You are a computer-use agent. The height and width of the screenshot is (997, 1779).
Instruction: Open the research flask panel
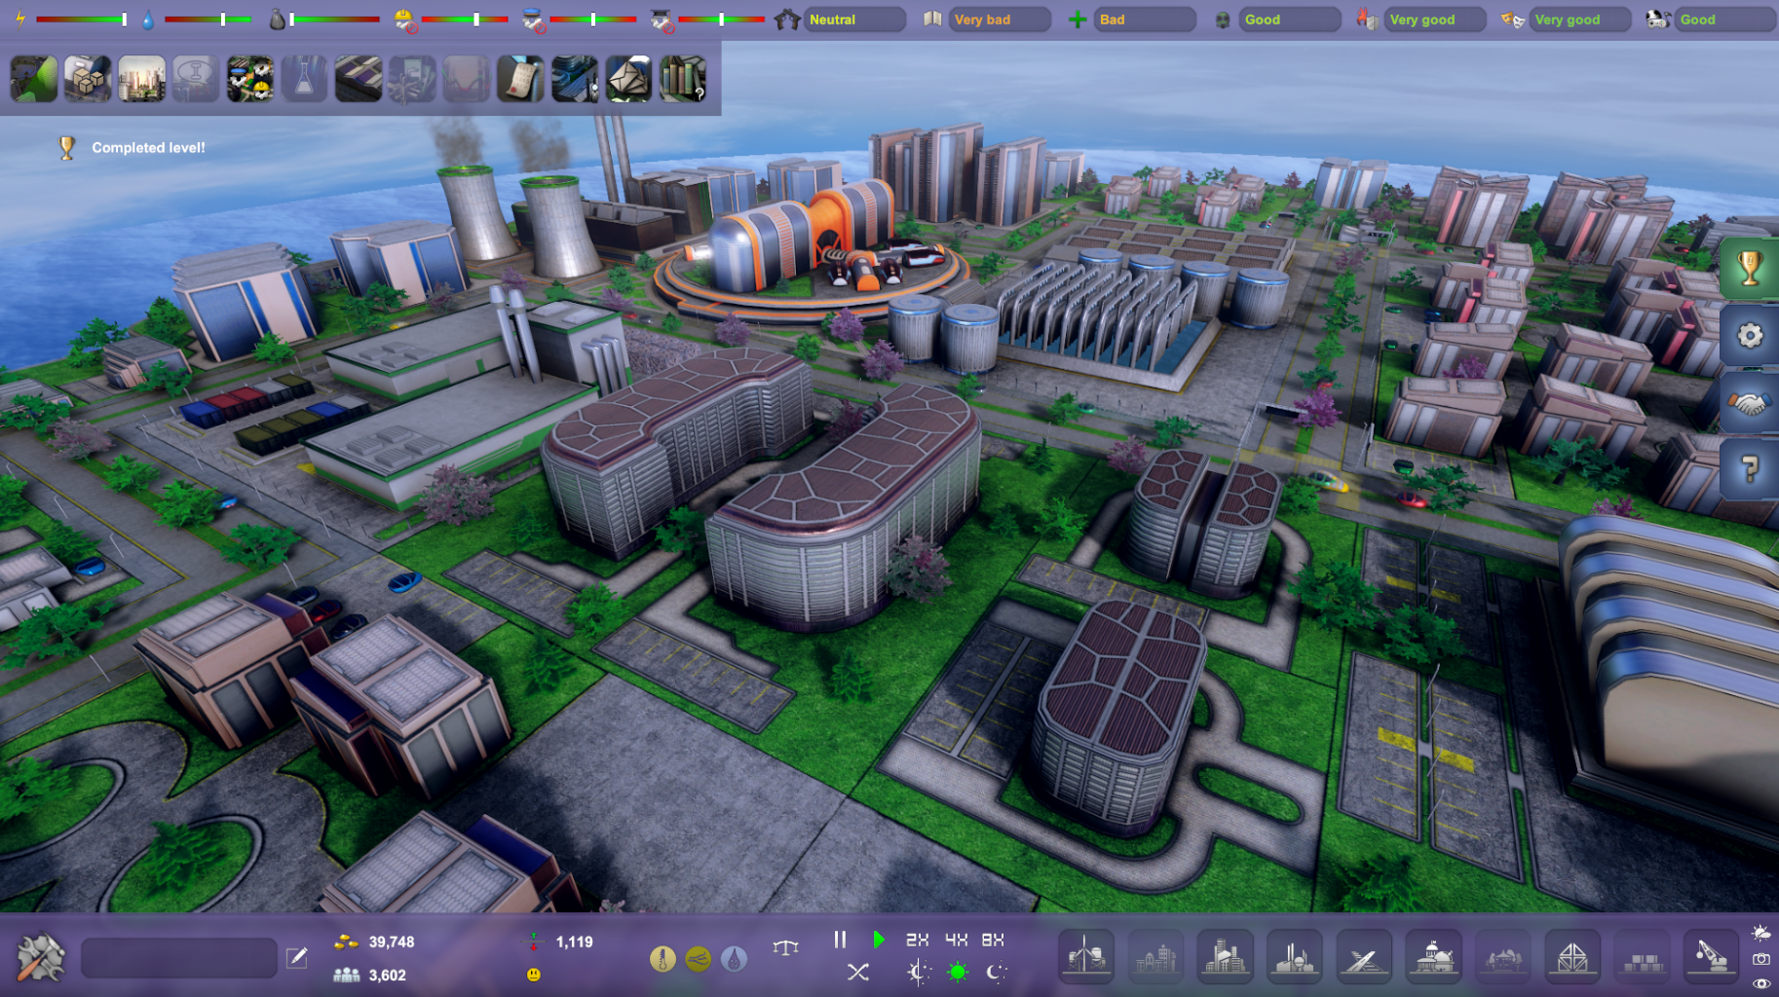304,79
